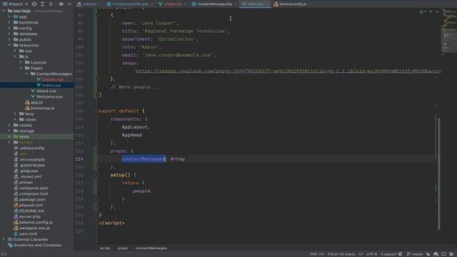Click the next highlighted problem arrow
The height and width of the screenshot is (257, 457).
click(x=437, y=12)
